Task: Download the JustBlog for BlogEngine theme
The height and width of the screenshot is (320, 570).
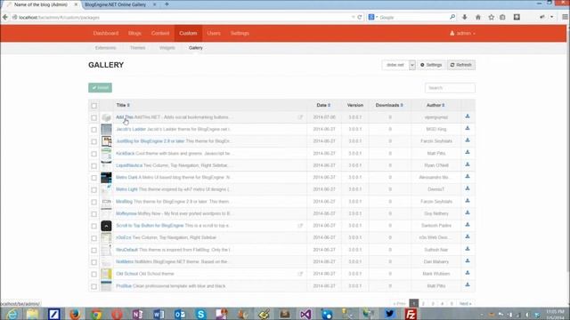Action: [x=468, y=140]
